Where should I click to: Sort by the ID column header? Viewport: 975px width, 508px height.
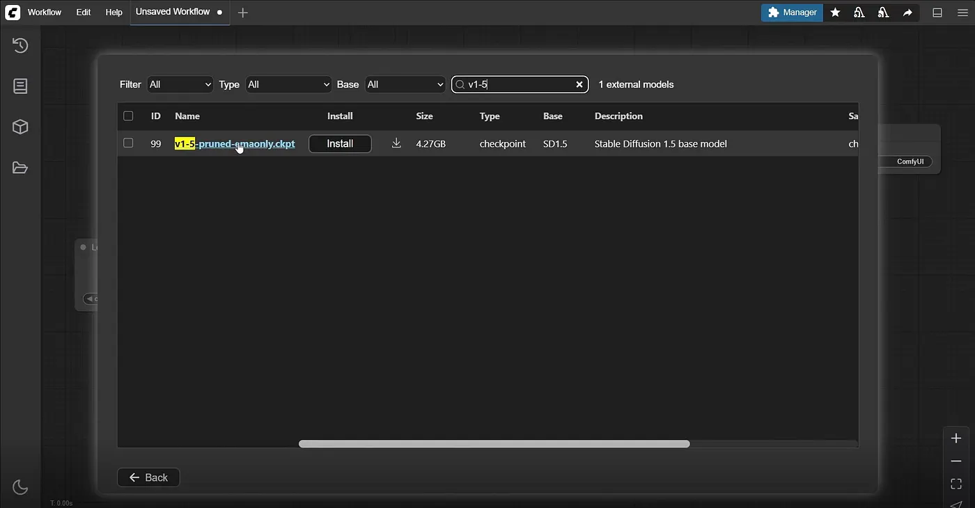pos(156,116)
